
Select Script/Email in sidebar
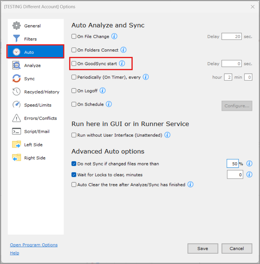point(36,131)
